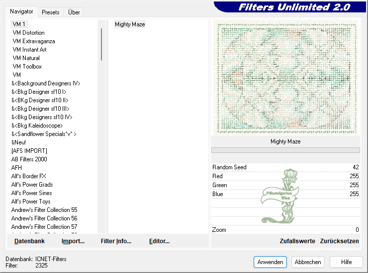Select VM Distortion in the category list
This screenshot has height=273, width=368.
click(28, 33)
